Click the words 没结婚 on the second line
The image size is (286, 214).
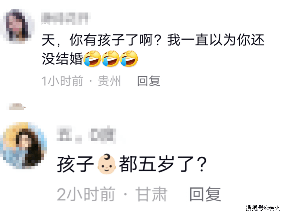point(62,59)
